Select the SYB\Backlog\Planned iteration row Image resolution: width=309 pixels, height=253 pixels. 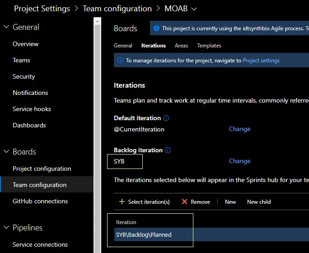[x=144, y=235]
